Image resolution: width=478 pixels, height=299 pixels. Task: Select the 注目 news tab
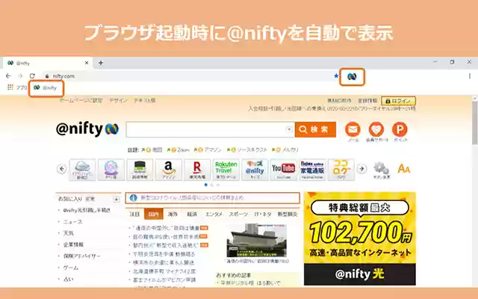[134, 215]
